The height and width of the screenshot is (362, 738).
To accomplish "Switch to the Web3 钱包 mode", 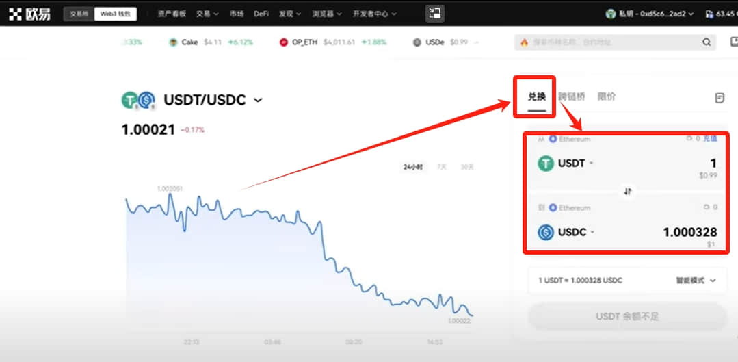I will click(x=116, y=14).
